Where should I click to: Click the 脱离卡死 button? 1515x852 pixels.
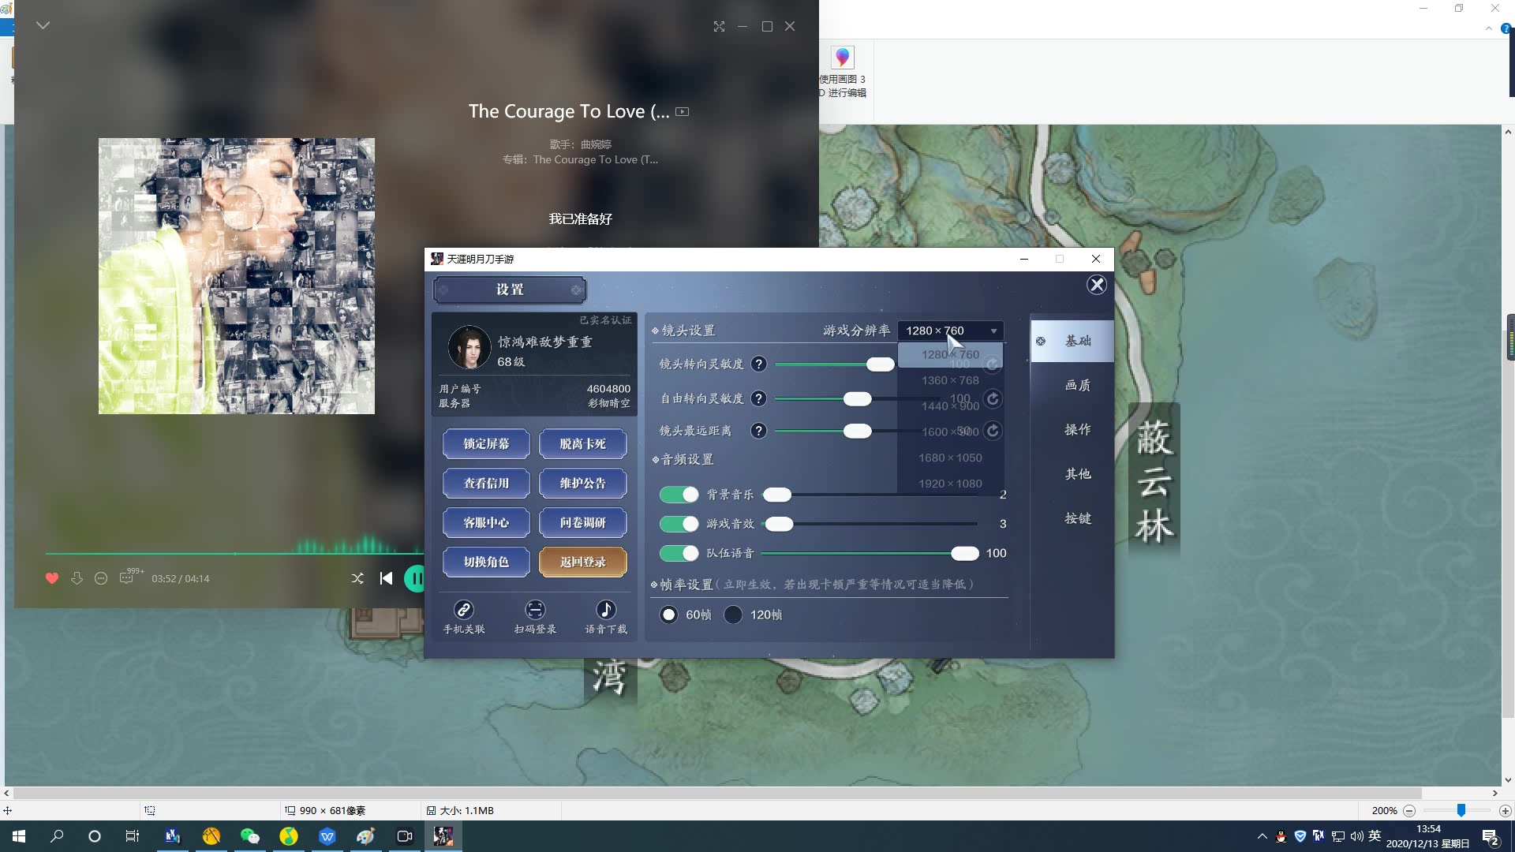pos(583,444)
